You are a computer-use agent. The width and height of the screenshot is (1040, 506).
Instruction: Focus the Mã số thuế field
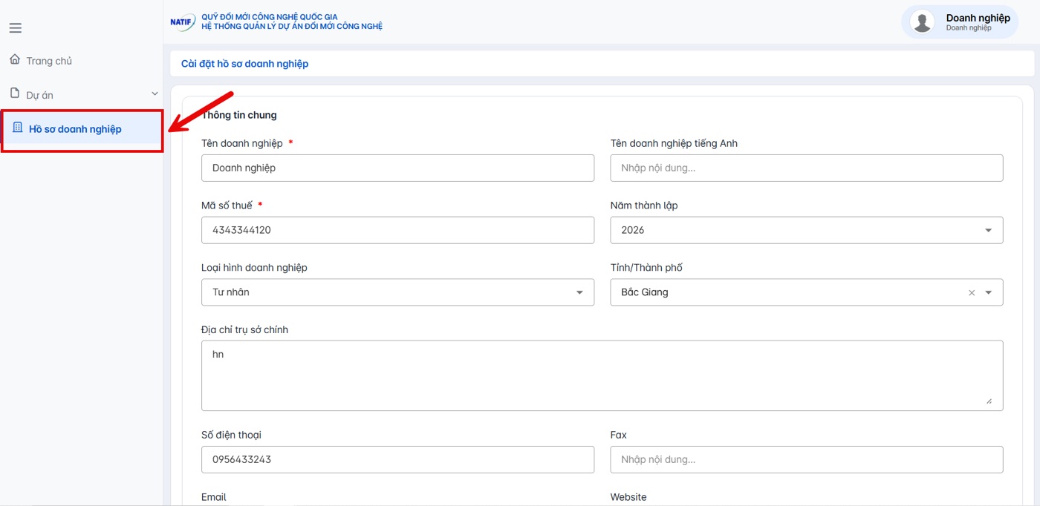click(397, 230)
